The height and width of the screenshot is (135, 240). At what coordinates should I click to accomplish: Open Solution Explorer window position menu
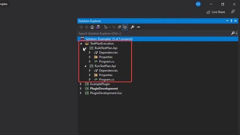(x=227, y=21)
